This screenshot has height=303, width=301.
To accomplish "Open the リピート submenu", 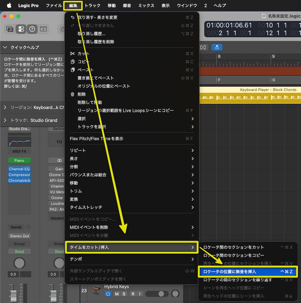I will point(132,150).
